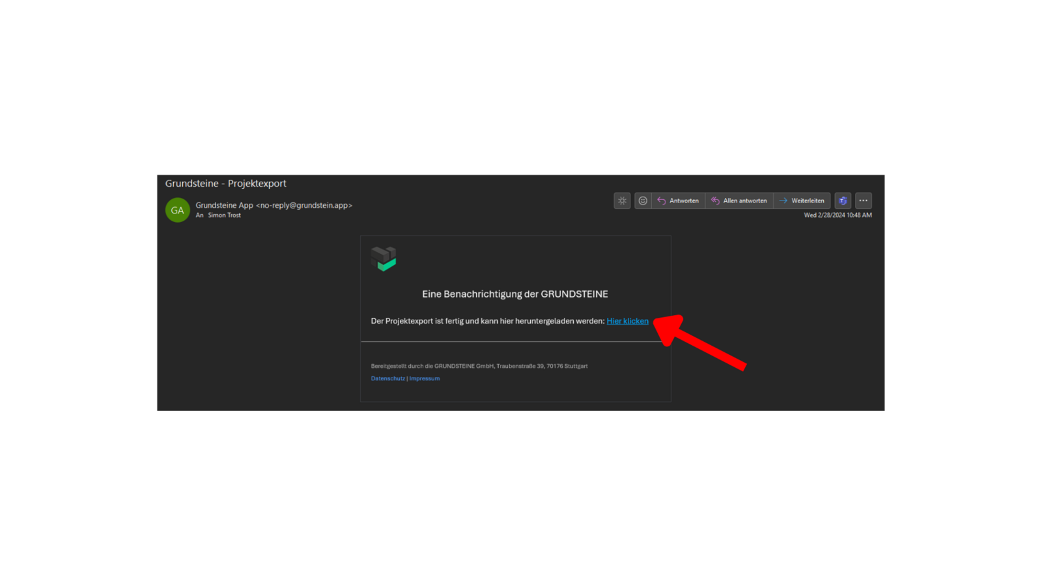Click the GA sender avatar
1042x586 pixels.
click(x=177, y=210)
